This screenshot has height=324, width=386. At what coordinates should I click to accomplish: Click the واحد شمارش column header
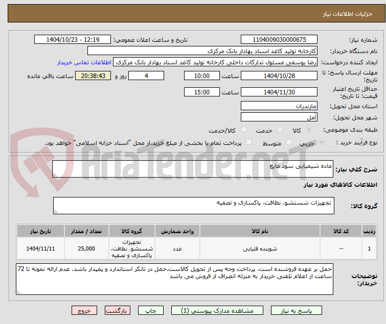pyautogui.click(x=177, y=231)
